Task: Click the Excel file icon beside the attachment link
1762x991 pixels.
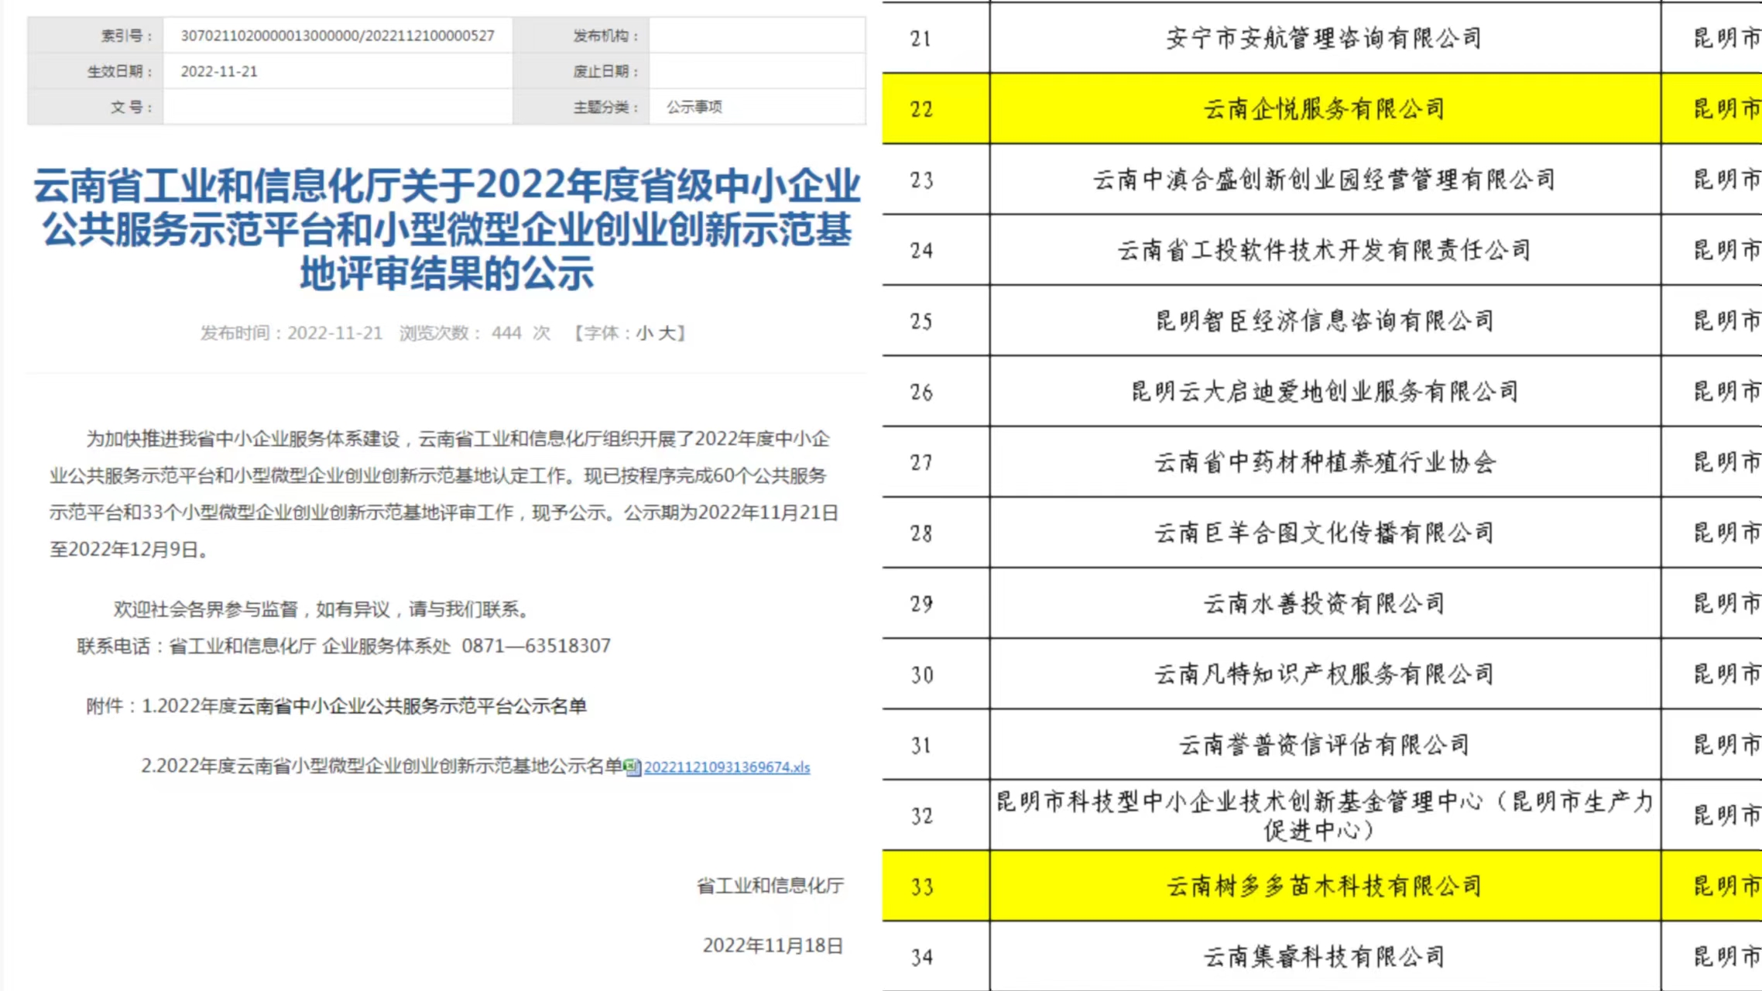Action: [x=632, y=766]
